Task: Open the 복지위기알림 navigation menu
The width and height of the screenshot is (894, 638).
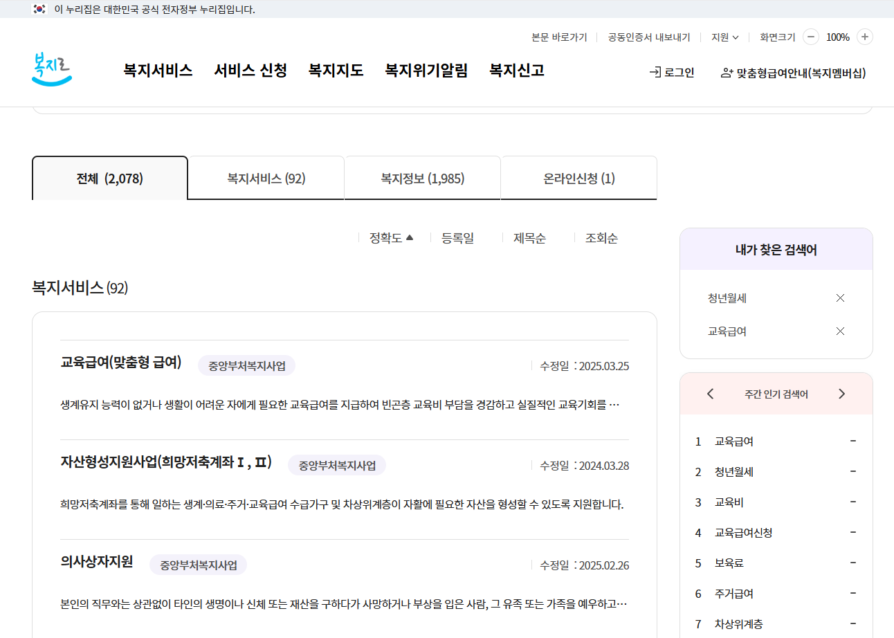Action: [426, 70]
